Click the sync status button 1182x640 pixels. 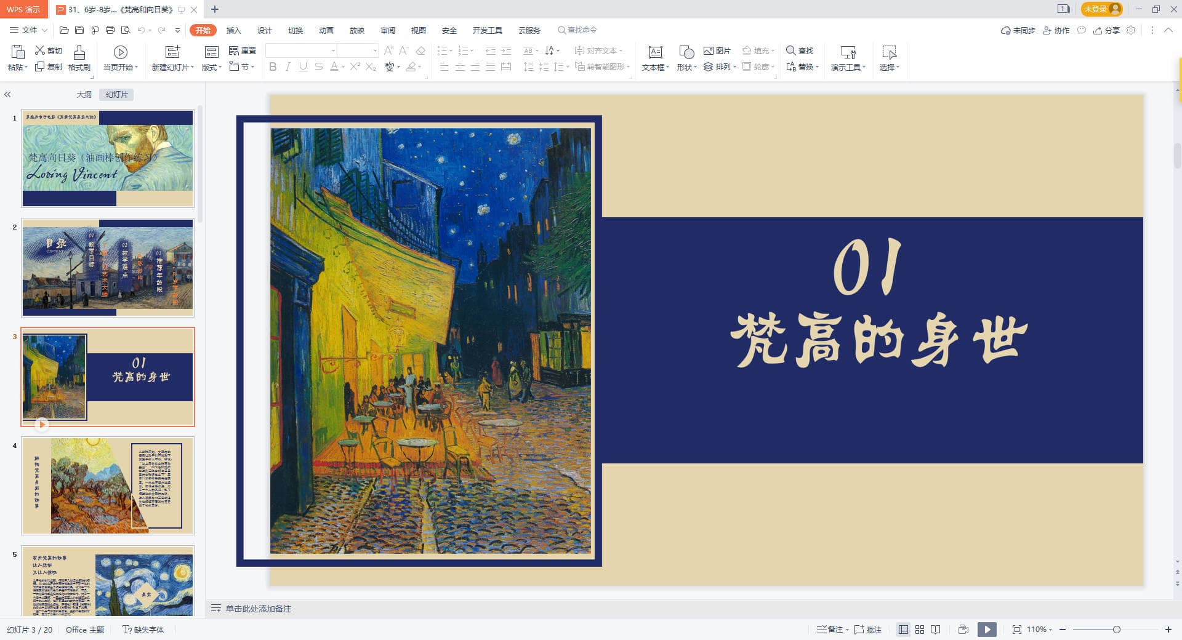click(x=1018, y=30)
